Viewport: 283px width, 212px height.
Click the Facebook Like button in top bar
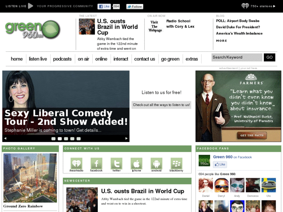(x=104, y=7)
